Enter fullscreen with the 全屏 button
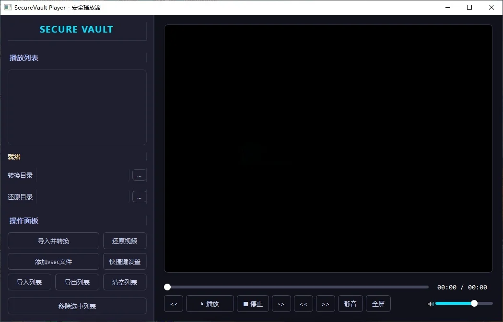 378,304
